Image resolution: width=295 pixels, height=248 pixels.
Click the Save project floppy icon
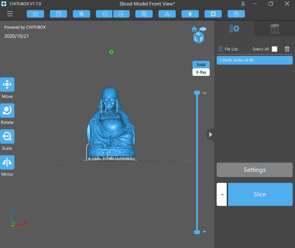[x=58, y=14]
